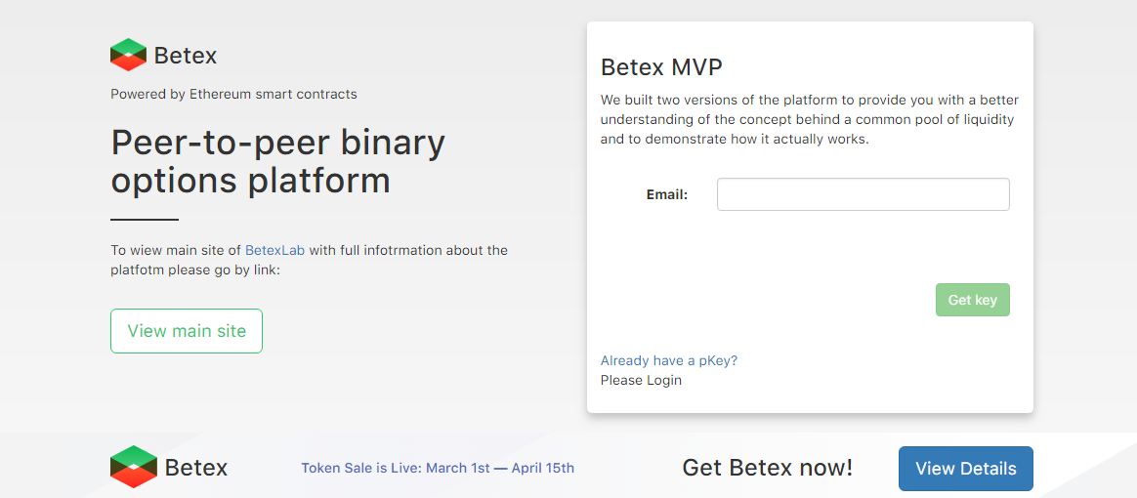Image resolution: width=1137 pixels, height=498 pixels.
Task: Click the Betex hexagon logo at top
Action: [x=128, y=55]
